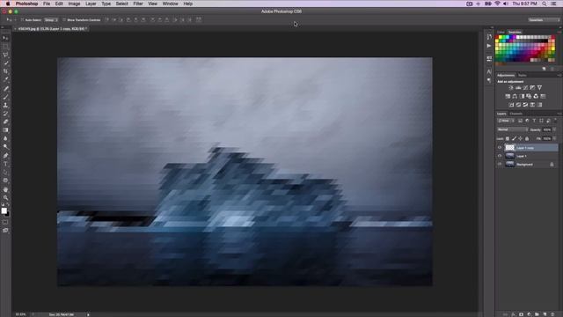Toggle lock transparent pixels
The width and height of the screenshot is (563, 317).
tap(508, 138)
